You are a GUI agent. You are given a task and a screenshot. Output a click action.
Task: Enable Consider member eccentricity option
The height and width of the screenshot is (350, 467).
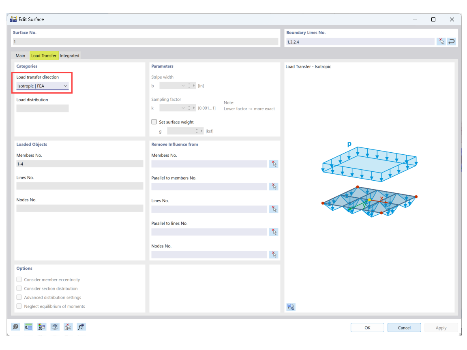(x=19, y=279)
